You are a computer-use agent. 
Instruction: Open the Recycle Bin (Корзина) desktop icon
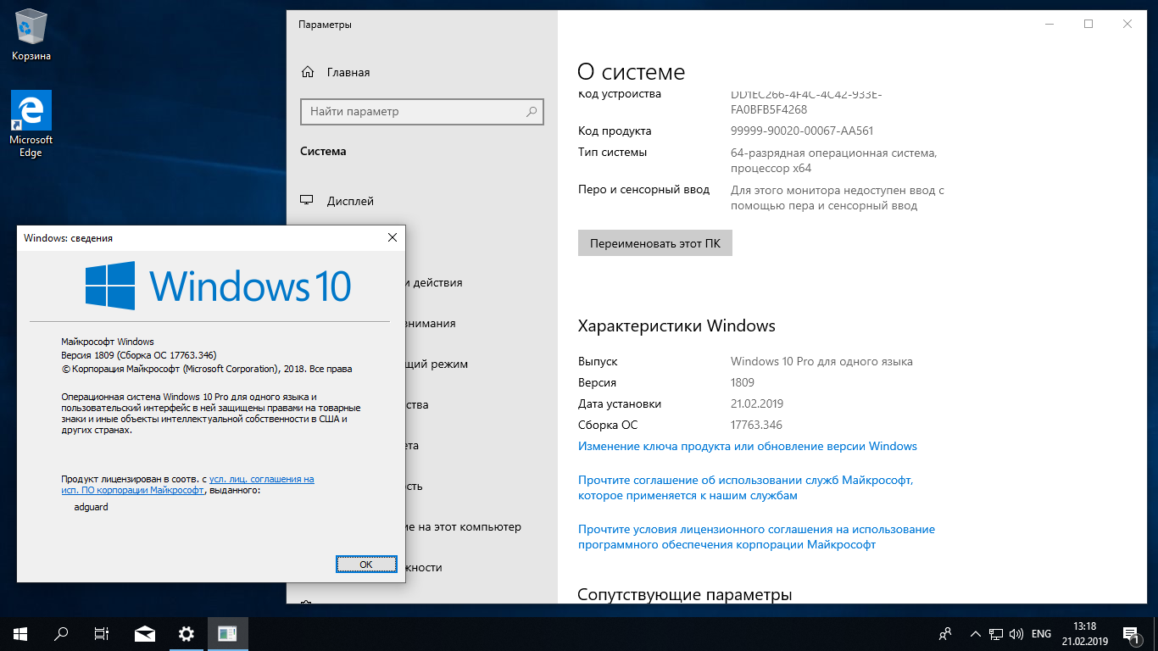pyautogui.click(x=31, y=34)
